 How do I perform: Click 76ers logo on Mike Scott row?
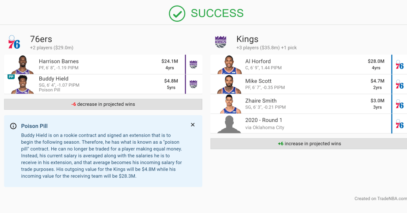click(x=400, y=84)
